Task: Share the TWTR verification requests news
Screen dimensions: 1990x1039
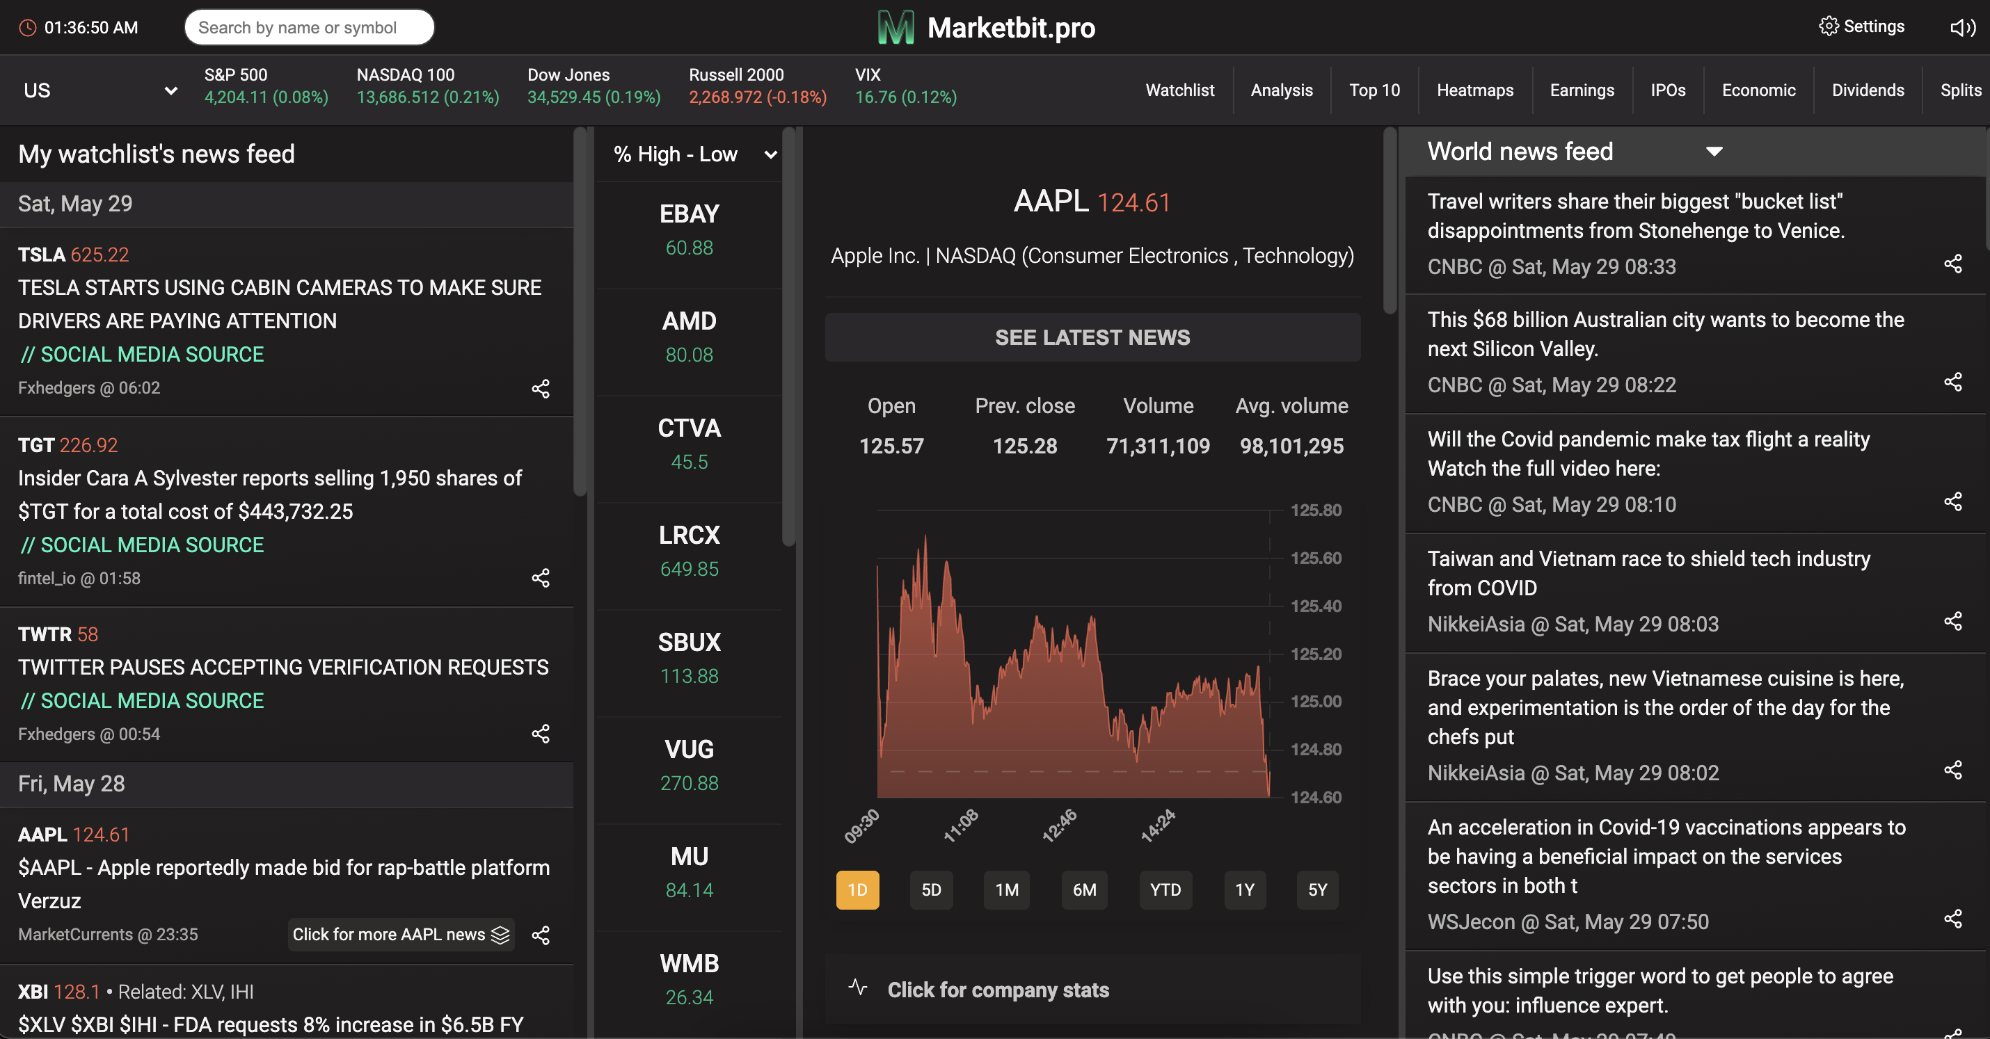Action: (541, 734)
